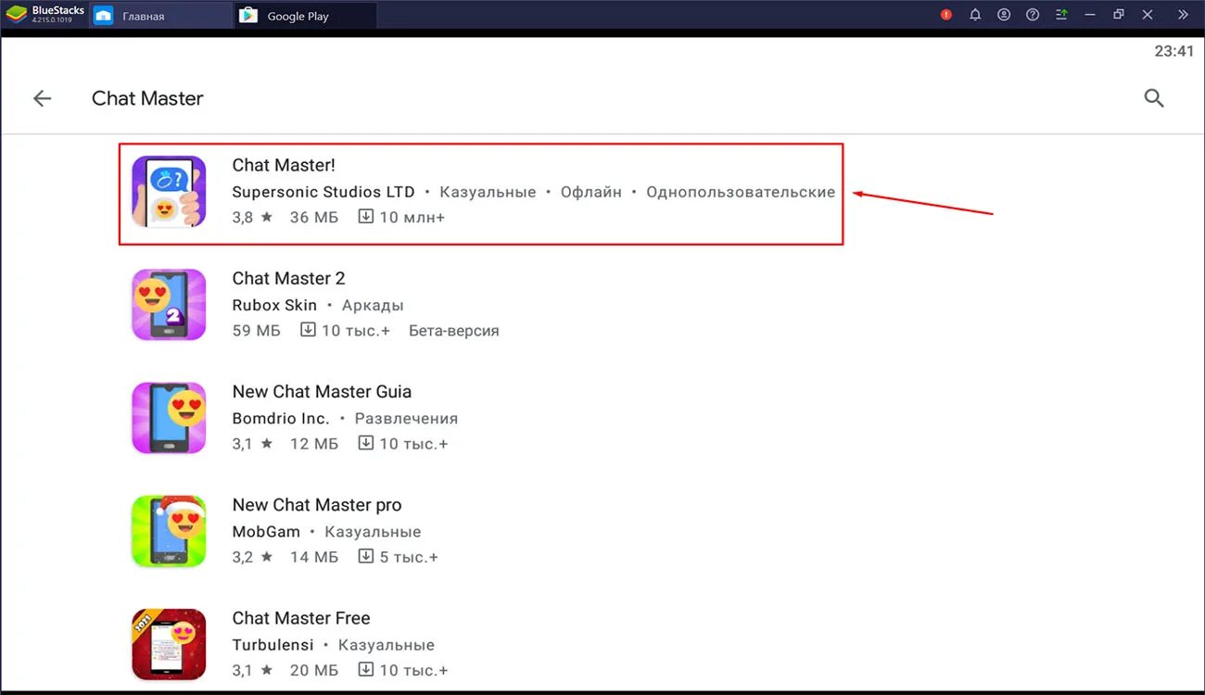Screen dimensions: 1205x695
Task: Click the 3,8 star rating
Action: pyautogui.click(x=252, y=217)
